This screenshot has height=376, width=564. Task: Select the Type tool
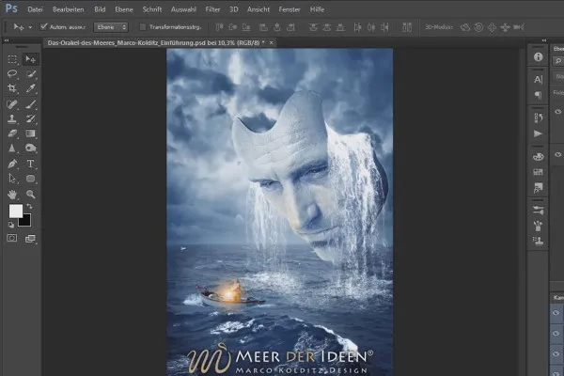pos(31,164)
